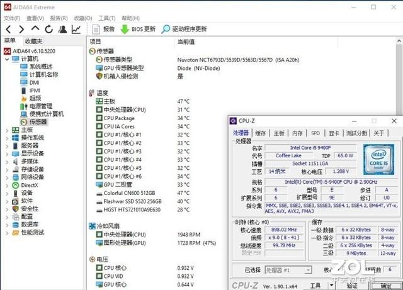Click the 驱动程序更新 button
Screen dimensions: 403x290
click(184, 30)
